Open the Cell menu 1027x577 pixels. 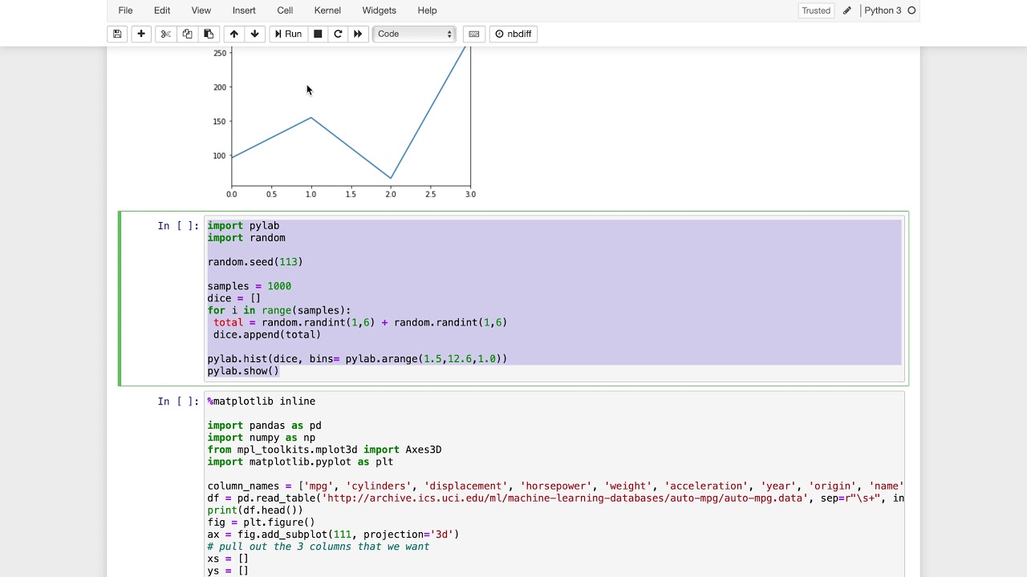point(285,10)
